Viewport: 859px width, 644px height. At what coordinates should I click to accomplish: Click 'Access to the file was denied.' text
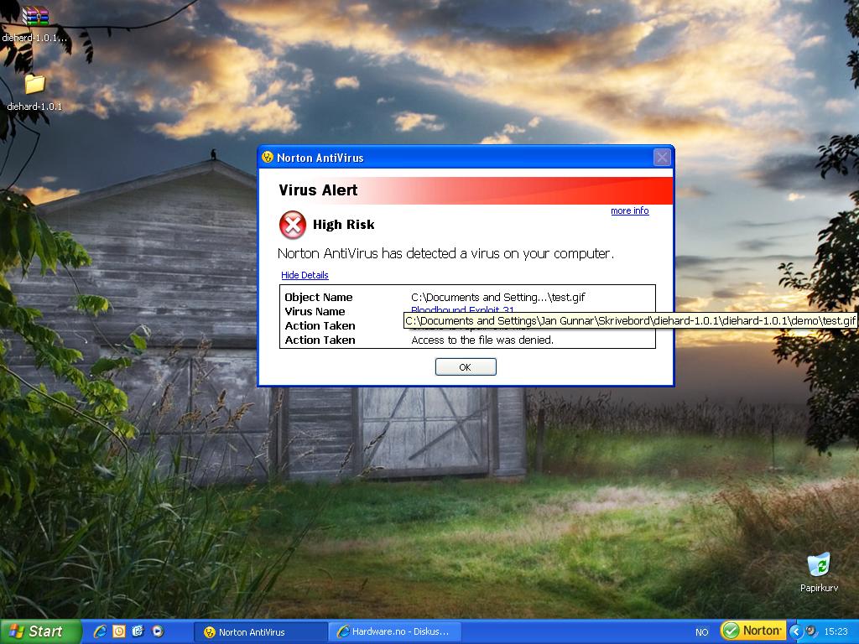(482, 340)
